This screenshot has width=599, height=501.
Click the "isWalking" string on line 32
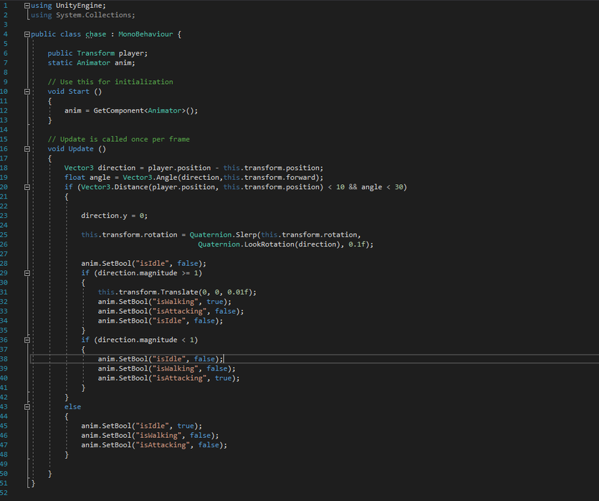[177, 302]
